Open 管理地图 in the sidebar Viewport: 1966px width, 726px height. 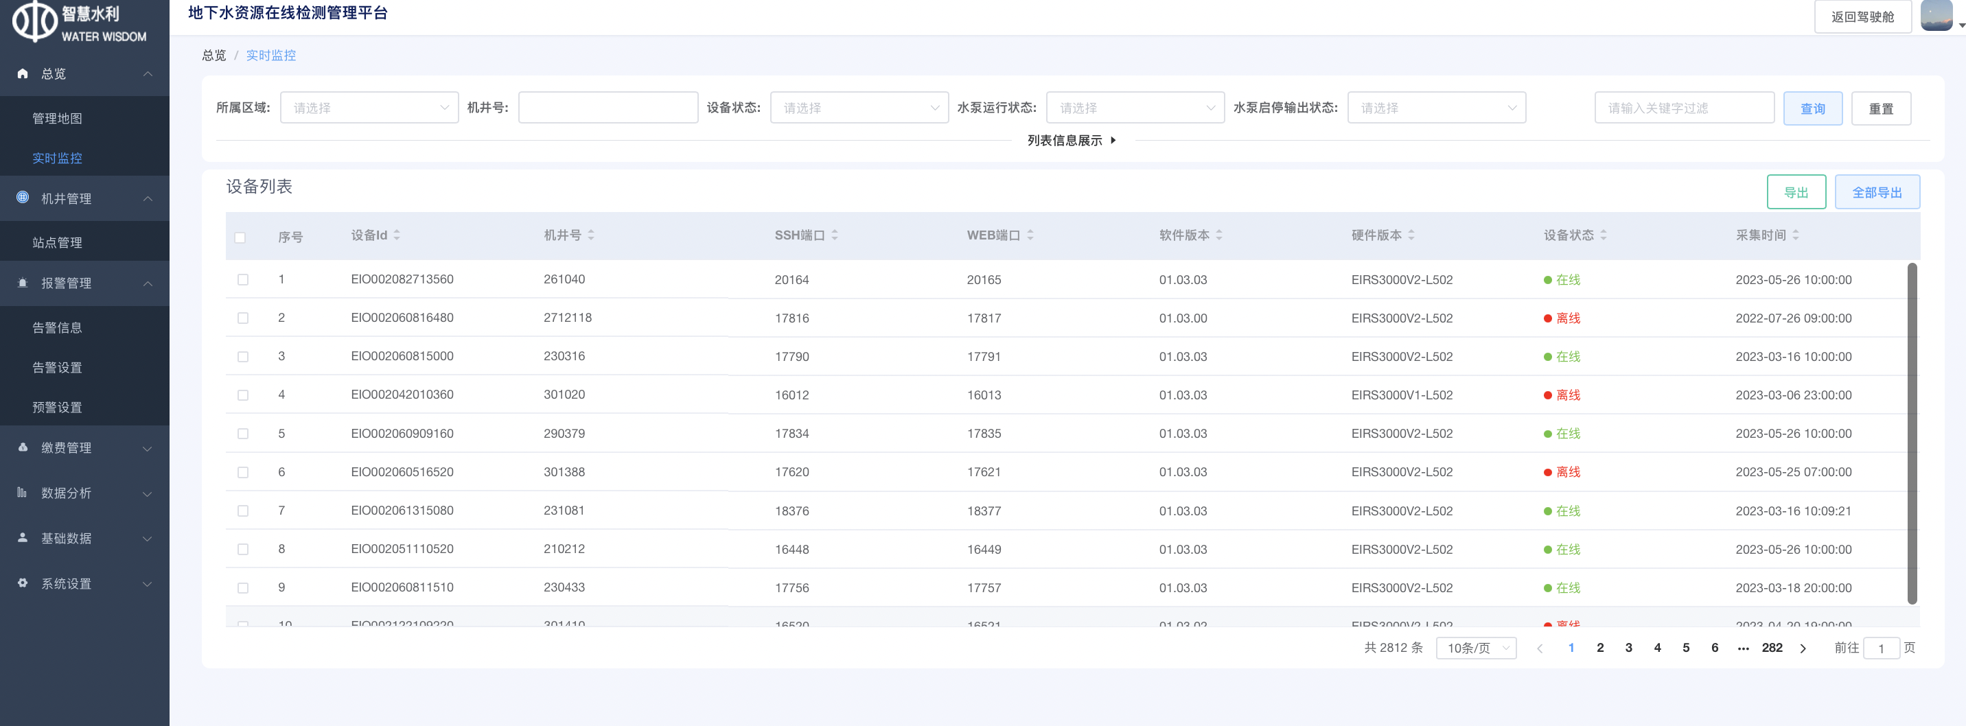click(x=57, y=118)
